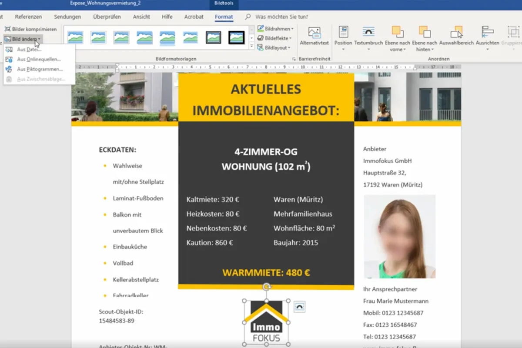
Task: Open the Acrobat ribbon tab
Action: pos(194,17)
